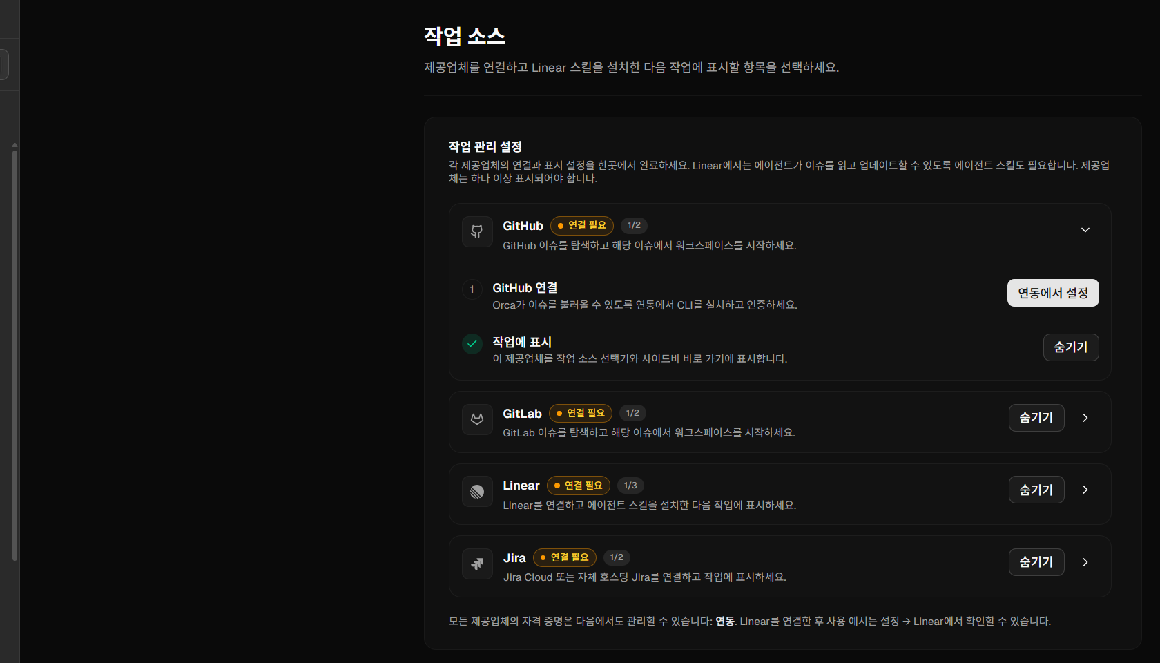This screenshot has height=663, width=1160.
Task: Expand the Jira row chevron
Action: tap(1085, 562)
